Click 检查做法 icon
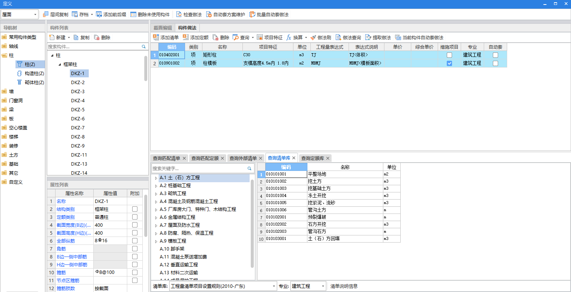The image size is (571, 292). click(x=179, y=14)
